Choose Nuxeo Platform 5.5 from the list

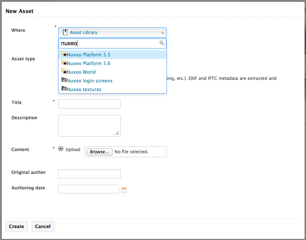[x=112, y=55]
